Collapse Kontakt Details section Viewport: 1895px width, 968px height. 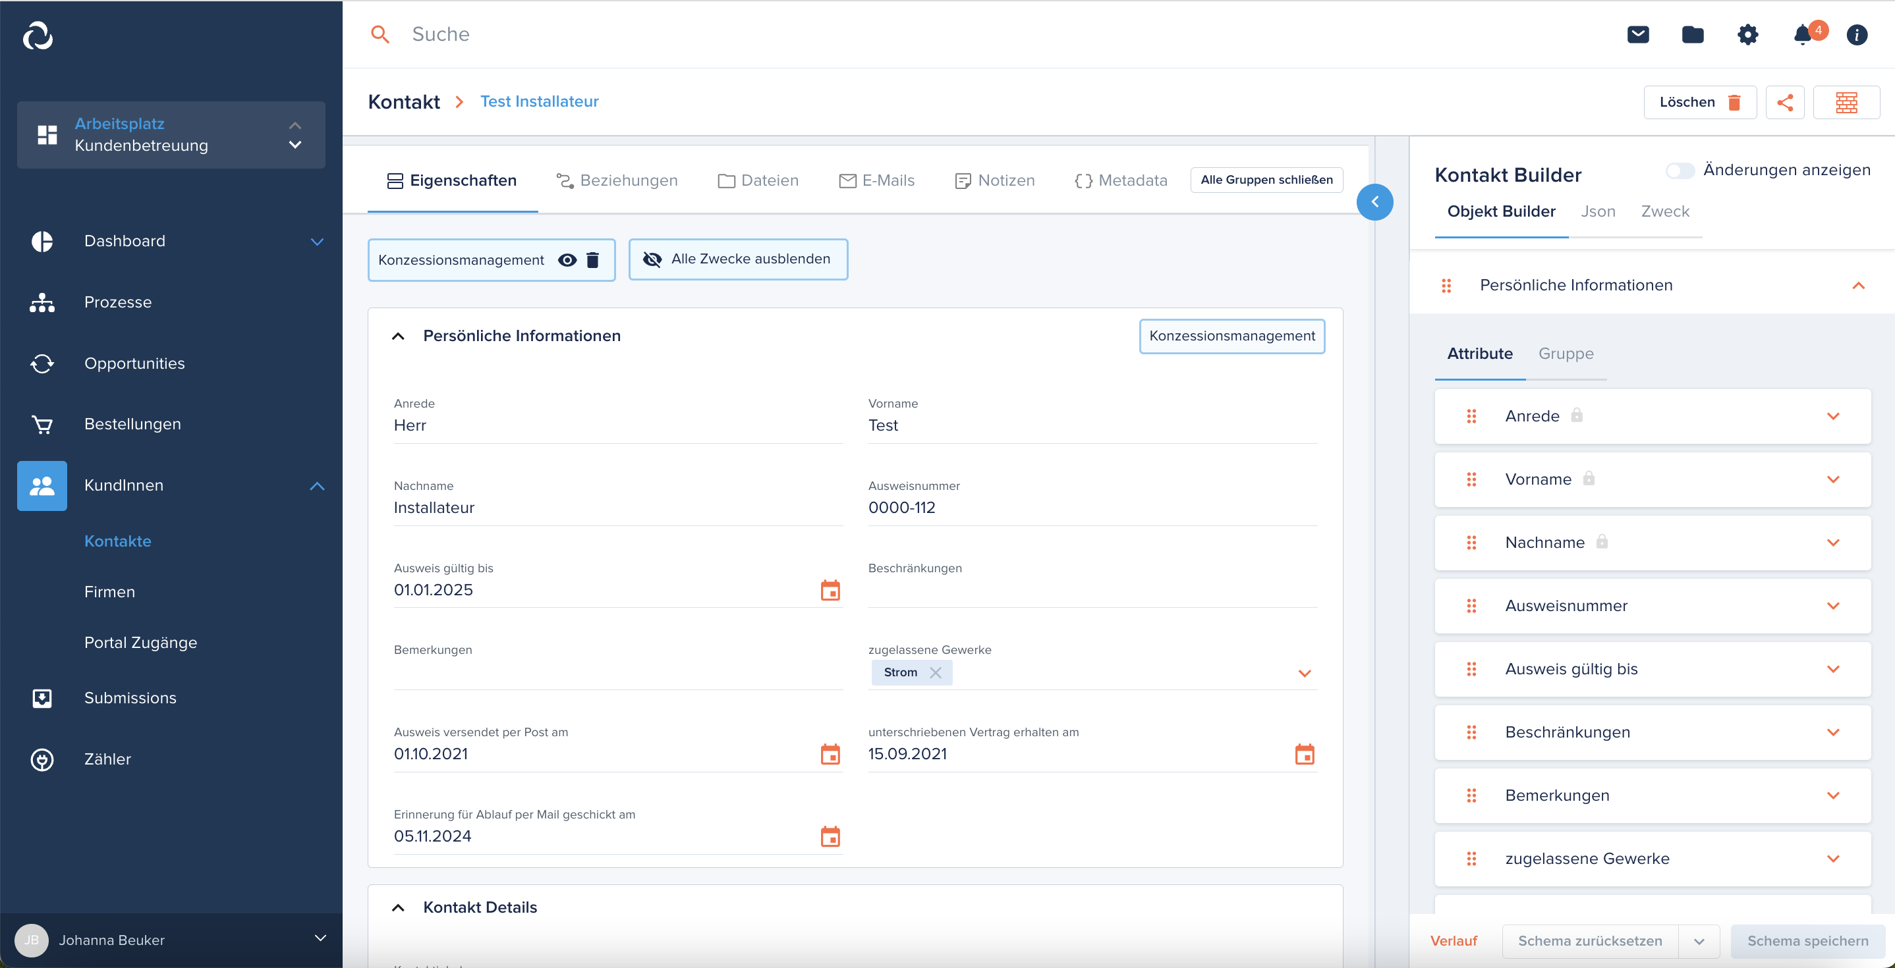(398, 907)
